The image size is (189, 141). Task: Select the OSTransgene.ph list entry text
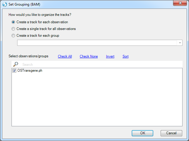point(30,70)
